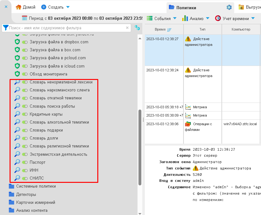Switch to the Политики tab

click(x=186, y=7)
